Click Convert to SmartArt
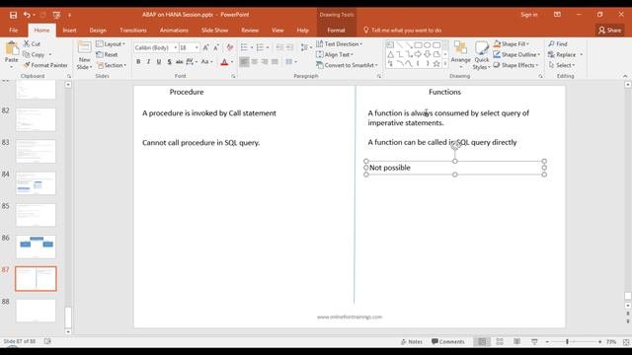 coord(347,65)
